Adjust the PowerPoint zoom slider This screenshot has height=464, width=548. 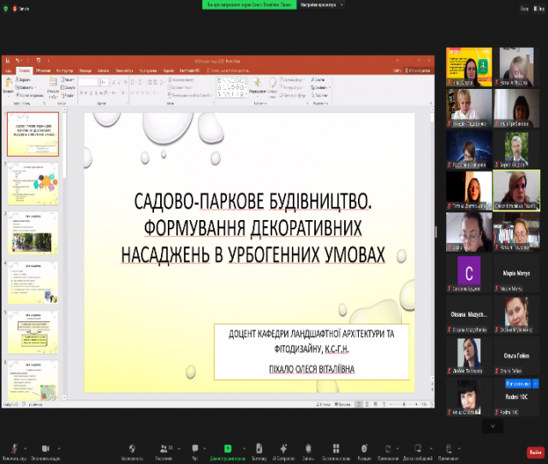(404, 404)
